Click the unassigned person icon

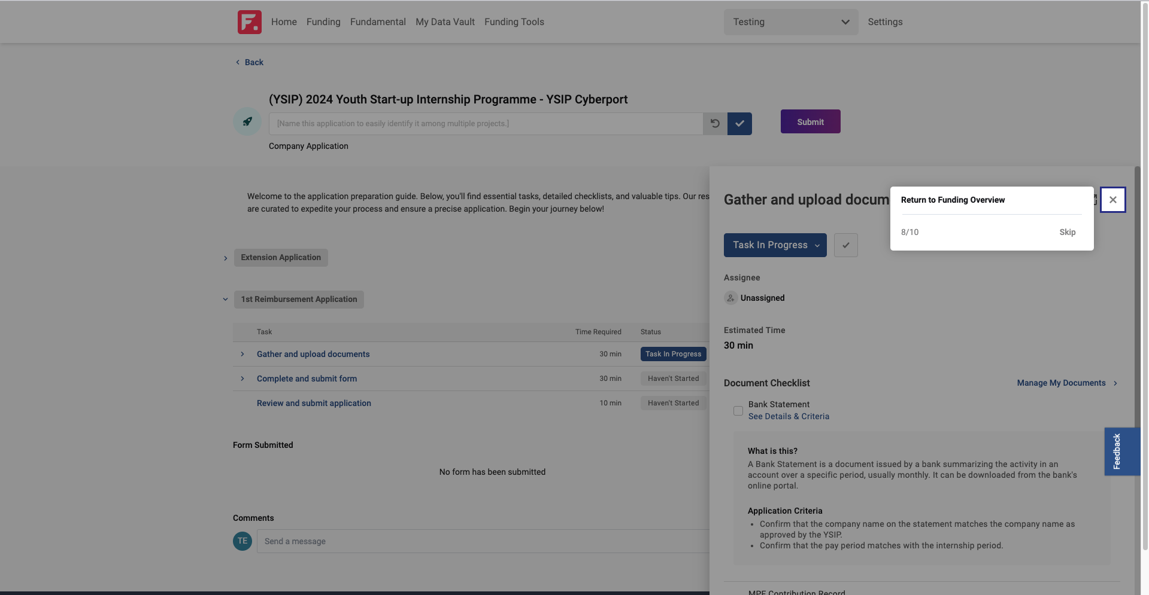(730, 298)
